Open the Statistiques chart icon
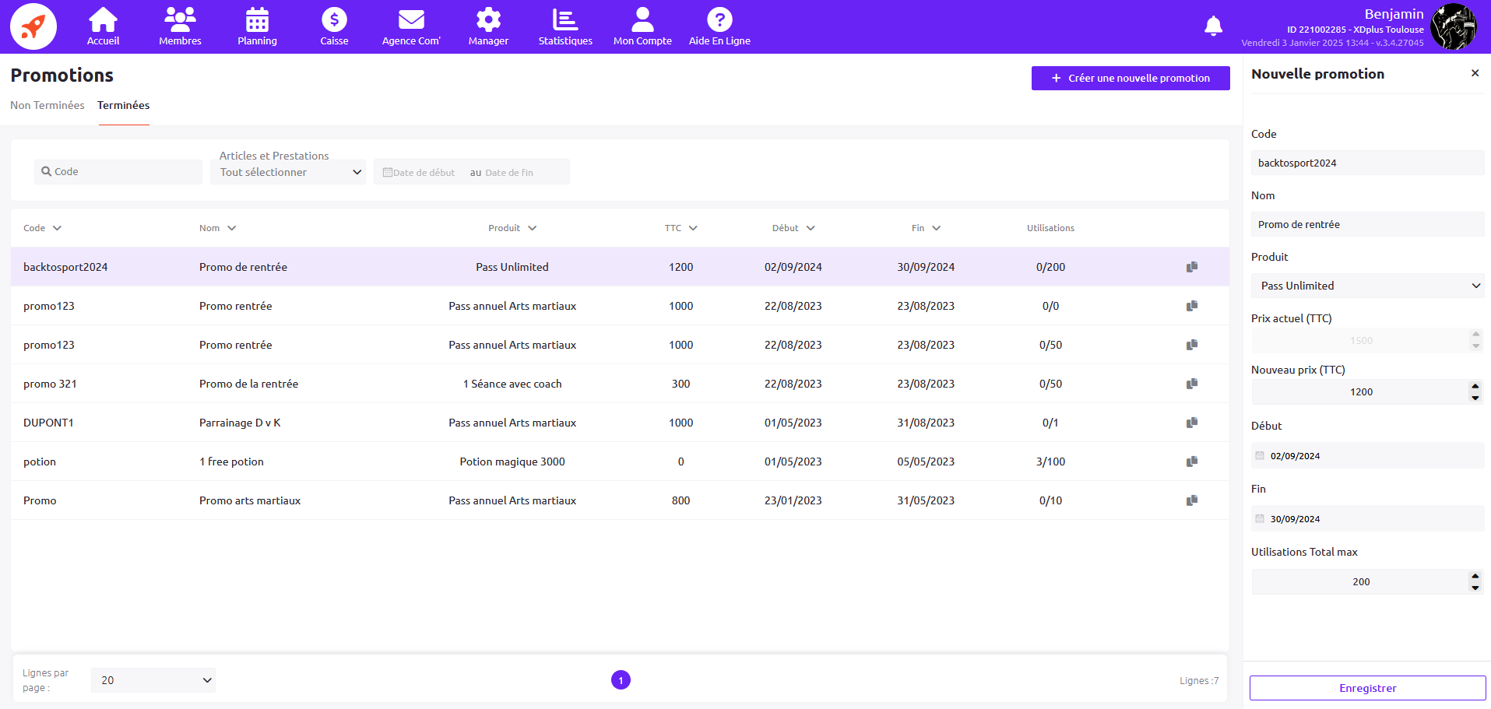 [x=565, y=20]
